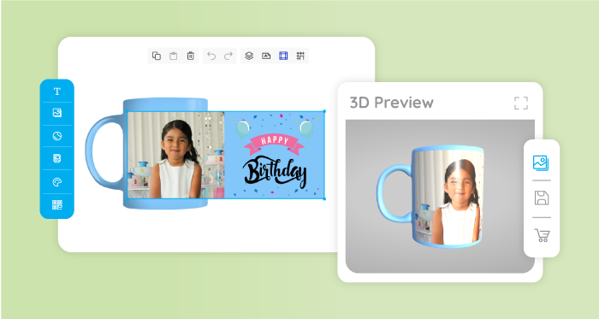Open the templates icon in the blue sidebar
The image size is (599, 319).
coord(57,158)
